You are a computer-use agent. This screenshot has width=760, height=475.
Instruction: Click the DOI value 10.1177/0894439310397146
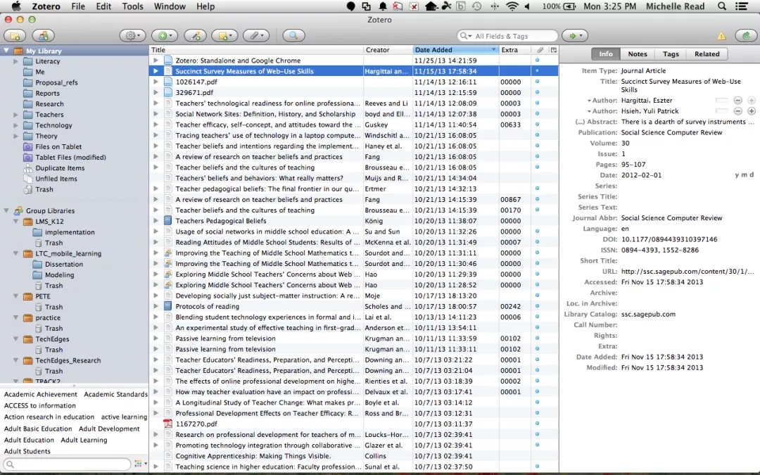669,239
